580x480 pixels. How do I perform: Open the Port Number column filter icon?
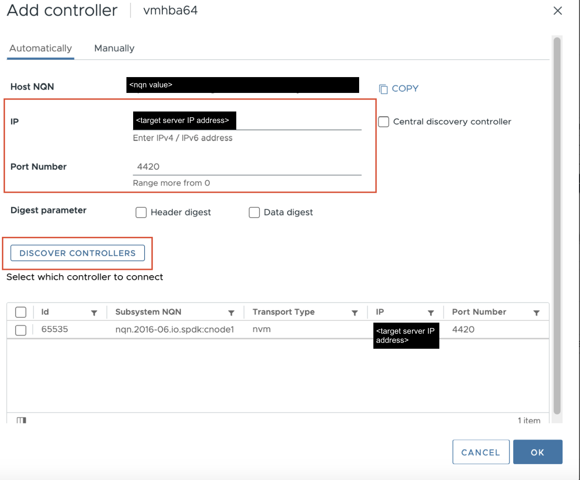click(x=536, y=313)
